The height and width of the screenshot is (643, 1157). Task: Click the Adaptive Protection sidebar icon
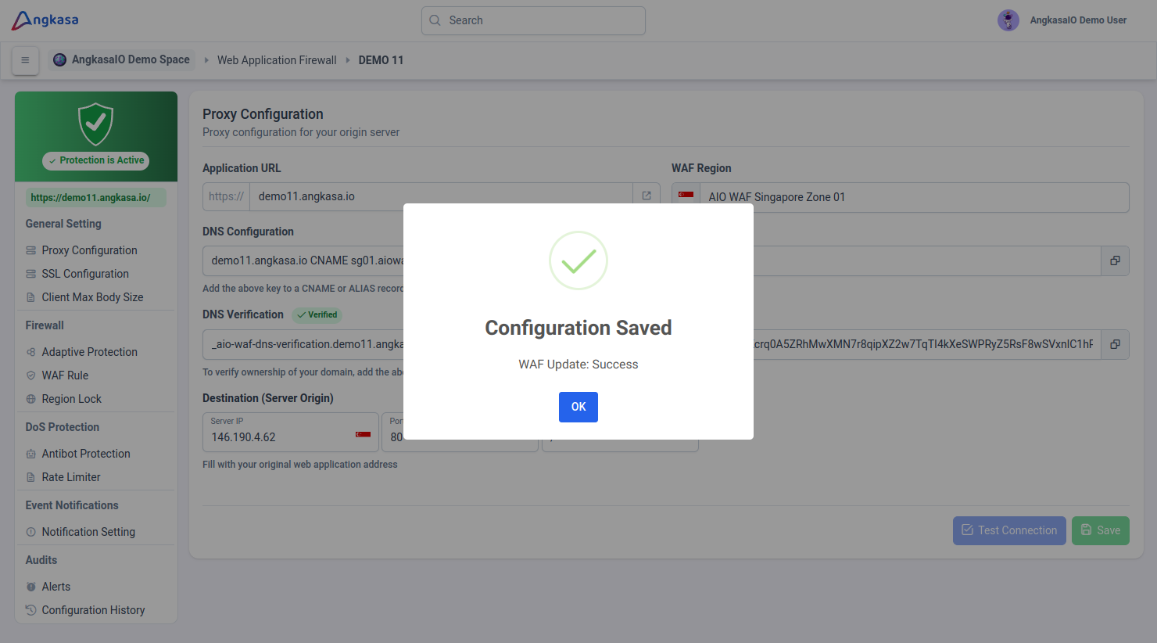click(x=31, y=352)
